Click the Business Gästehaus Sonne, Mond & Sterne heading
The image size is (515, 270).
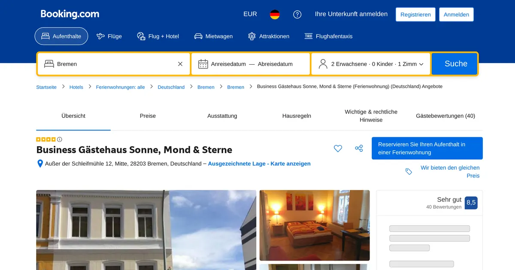[134, 150]
